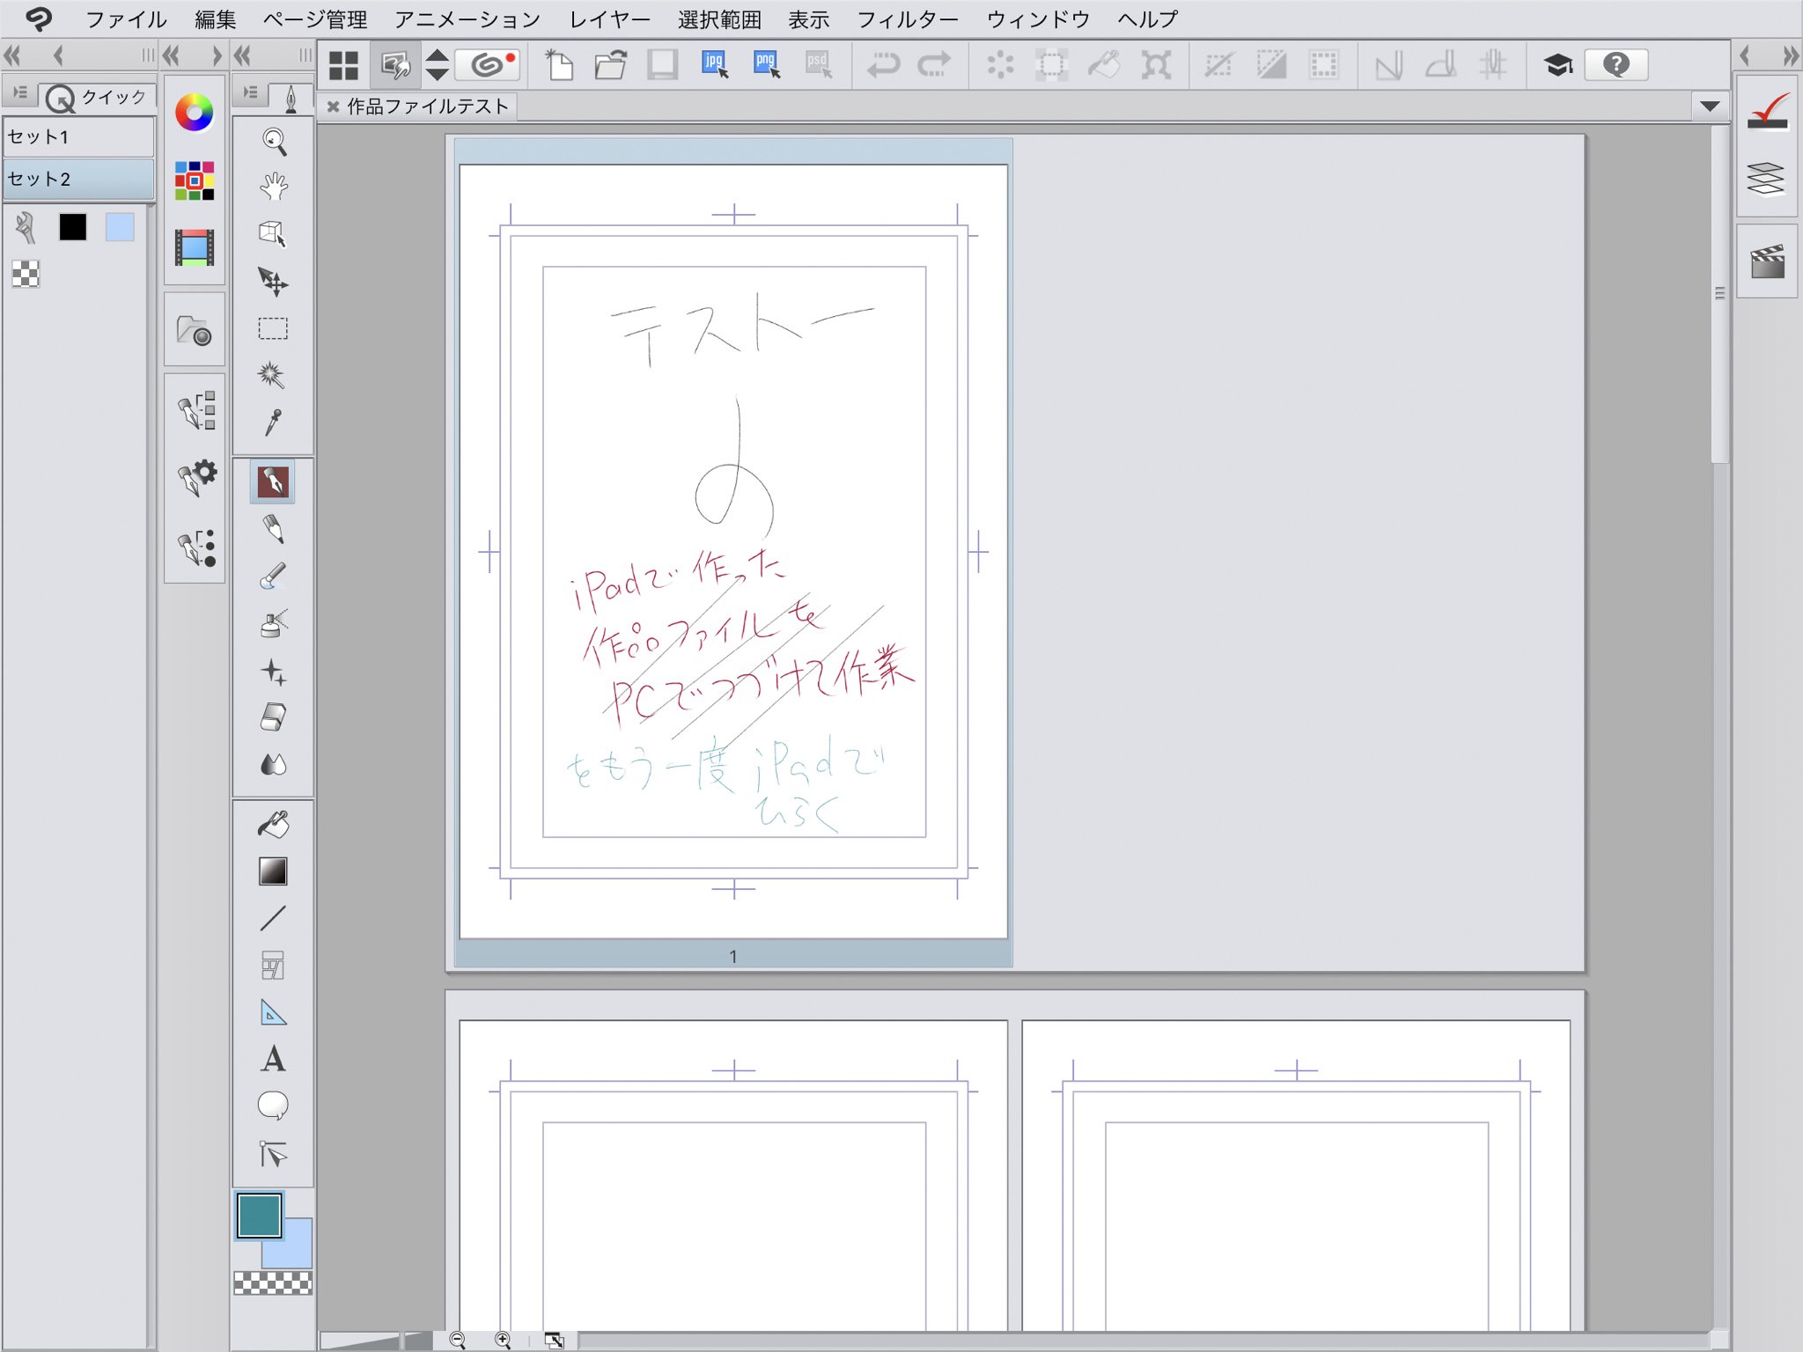Select the Balloon speech bubble tool

click(273, 1106)
